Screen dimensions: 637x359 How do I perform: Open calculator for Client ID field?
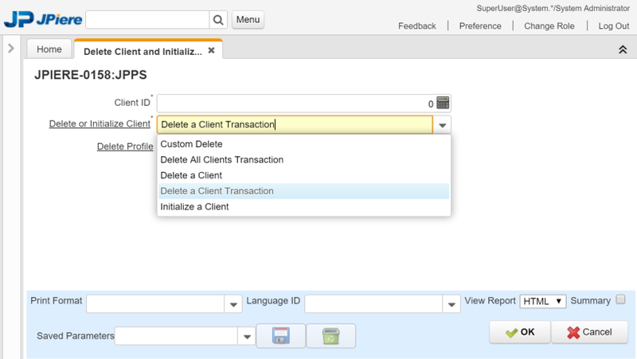point(444,103)
